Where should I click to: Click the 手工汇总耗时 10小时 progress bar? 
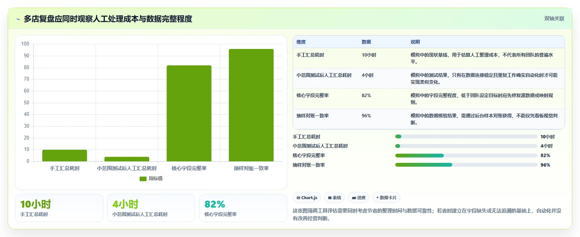pyautogui.click(x=466, y=136)
